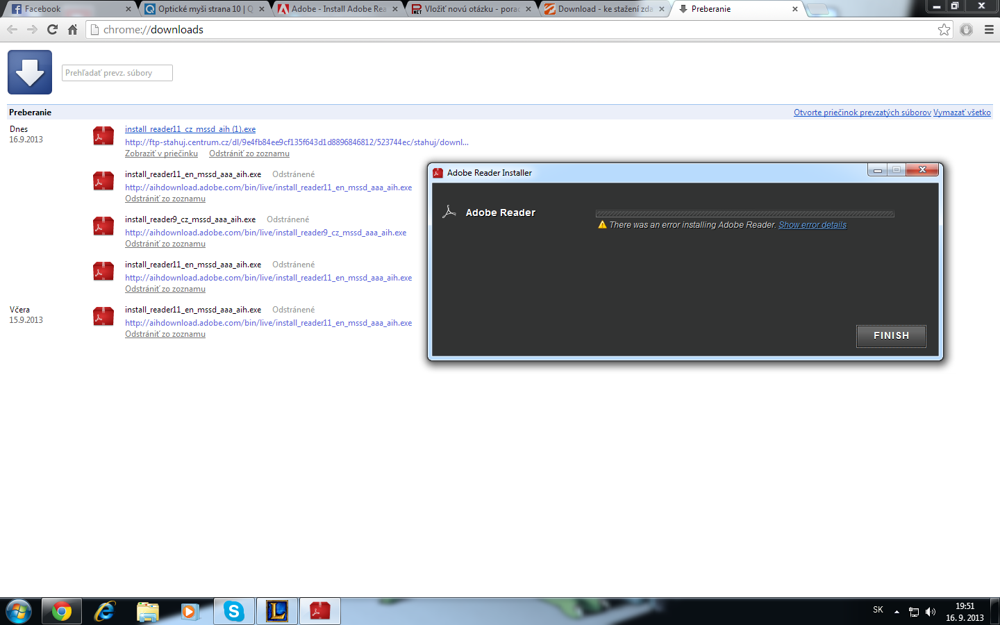Reload the downloads page
This screenshot has width=1000, height=625.
click(x=52, y=29)
